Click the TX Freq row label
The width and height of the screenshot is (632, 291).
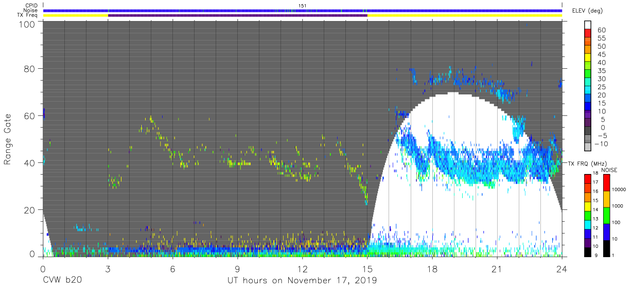(x=28, y=15)
